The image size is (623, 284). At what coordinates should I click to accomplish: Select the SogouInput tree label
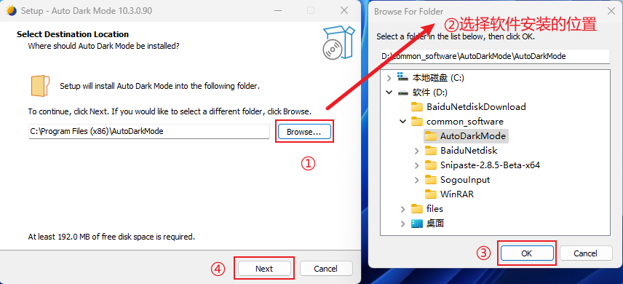coord(465,180)
